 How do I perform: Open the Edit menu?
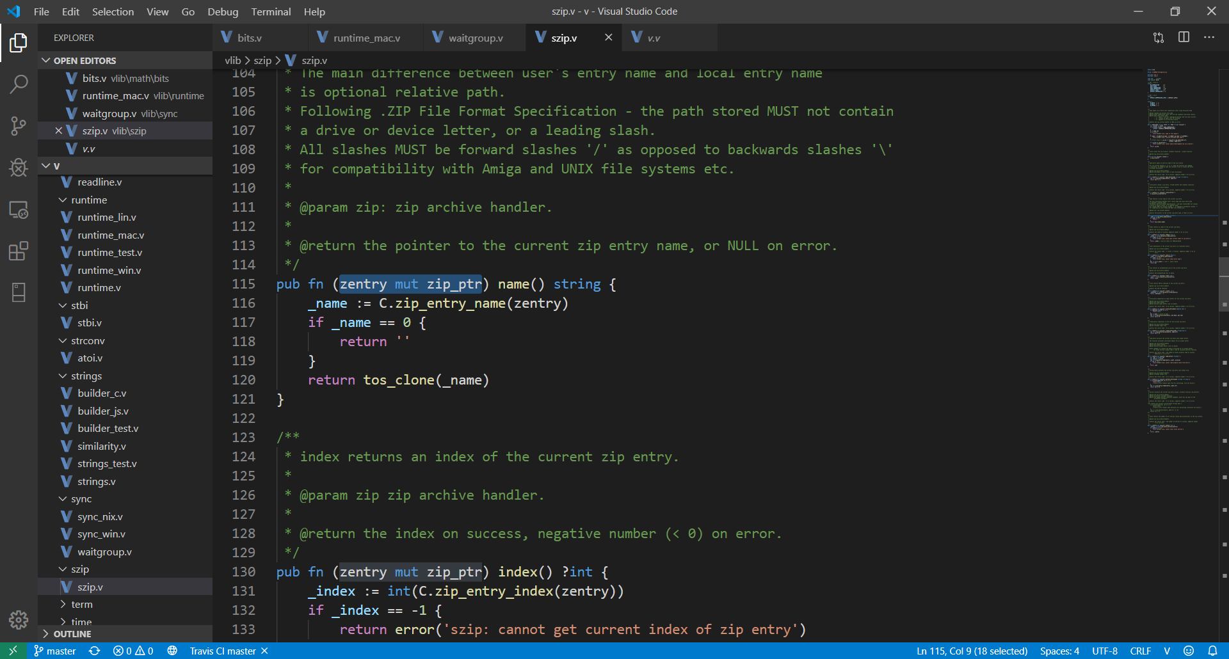tap(70, 12)
